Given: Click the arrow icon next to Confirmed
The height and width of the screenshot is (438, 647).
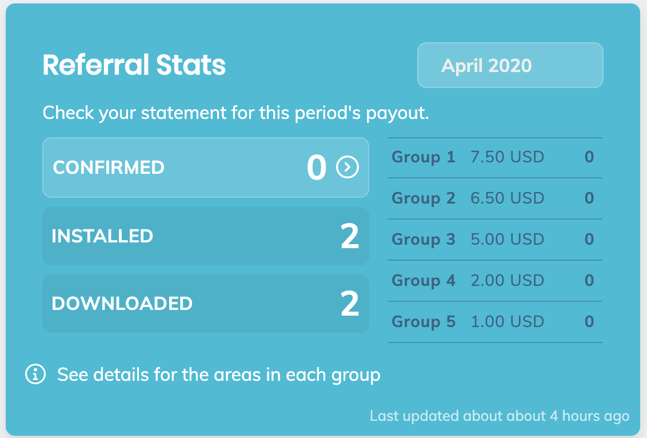Looking at the screenshot, I should click(x=348, y=168).
